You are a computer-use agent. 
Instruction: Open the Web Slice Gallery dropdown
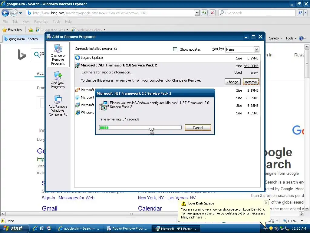[104, 30]
